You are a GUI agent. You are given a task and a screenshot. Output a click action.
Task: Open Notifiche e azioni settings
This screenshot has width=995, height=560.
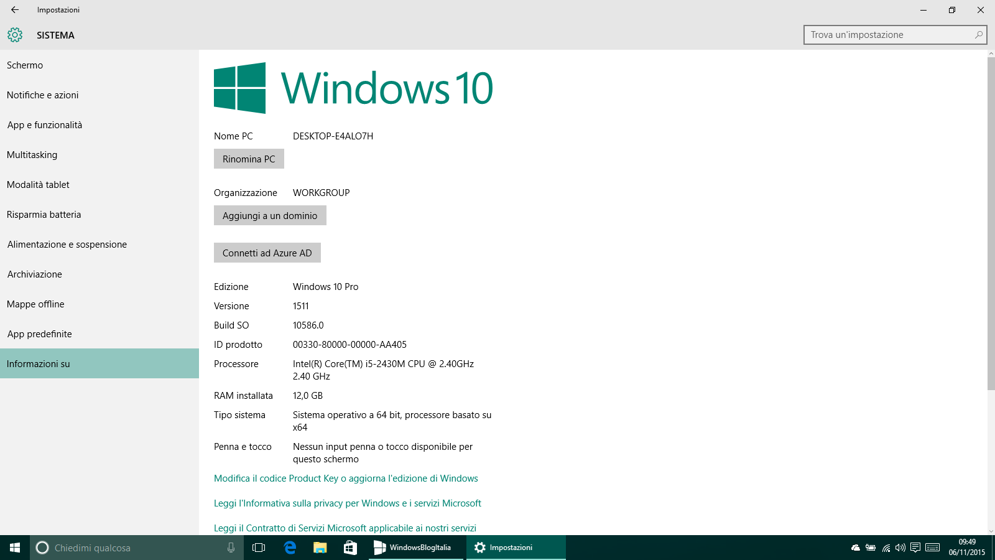point(99,95)
